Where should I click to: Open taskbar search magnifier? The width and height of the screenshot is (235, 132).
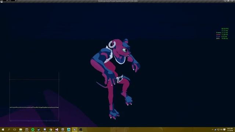coord(9,129)
